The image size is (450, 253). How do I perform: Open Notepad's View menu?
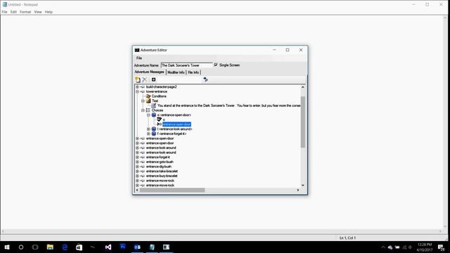tap(38, 12)
